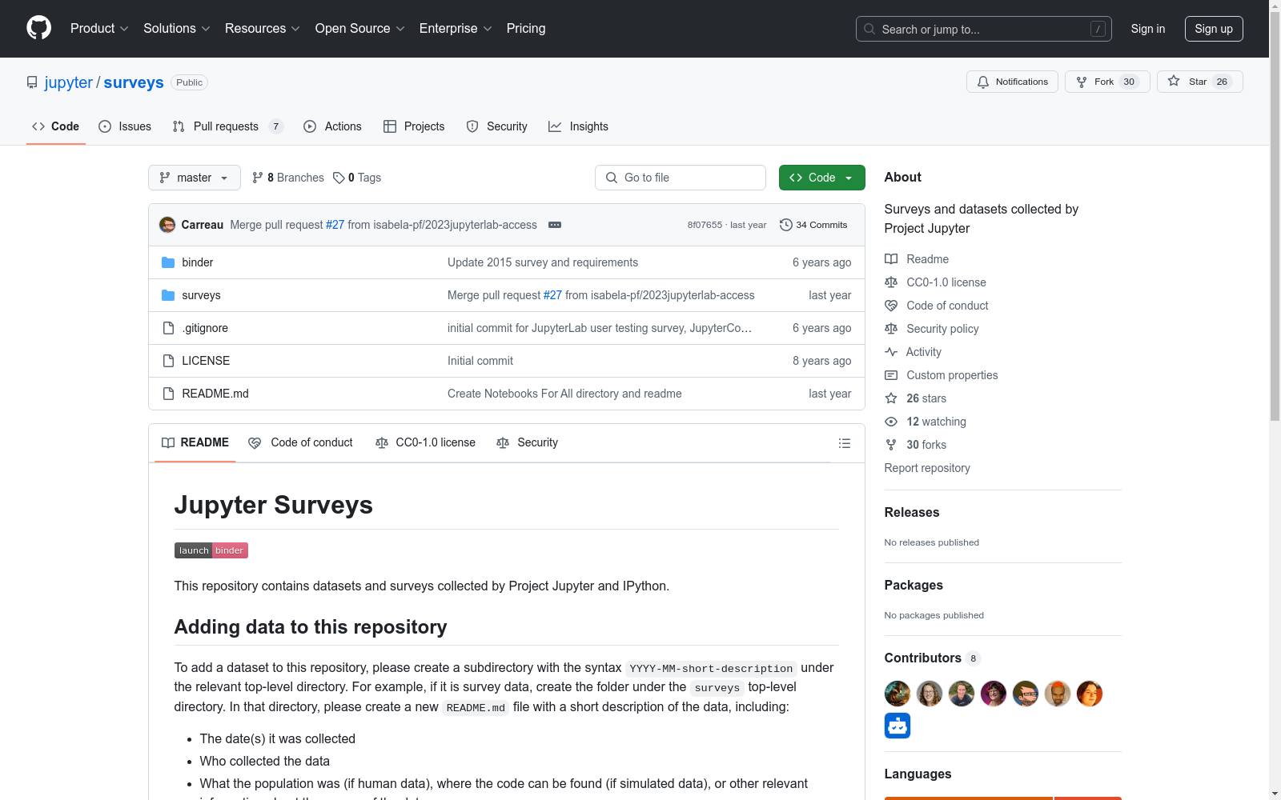Fork the repository button
Image resolution: width=1281 pixels, height=800 pixels.
[1107, 82]
